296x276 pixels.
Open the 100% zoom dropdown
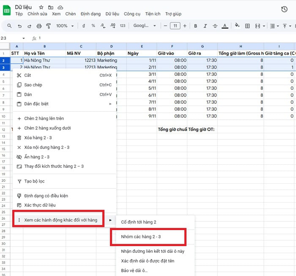pyautogui.click(x=65, y=26)
